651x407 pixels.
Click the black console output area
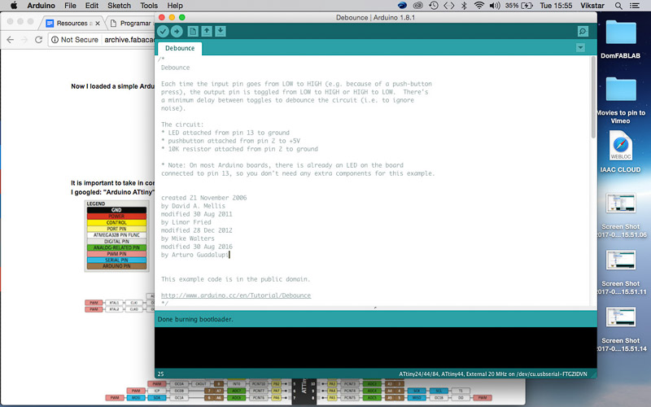pos(376,348)
